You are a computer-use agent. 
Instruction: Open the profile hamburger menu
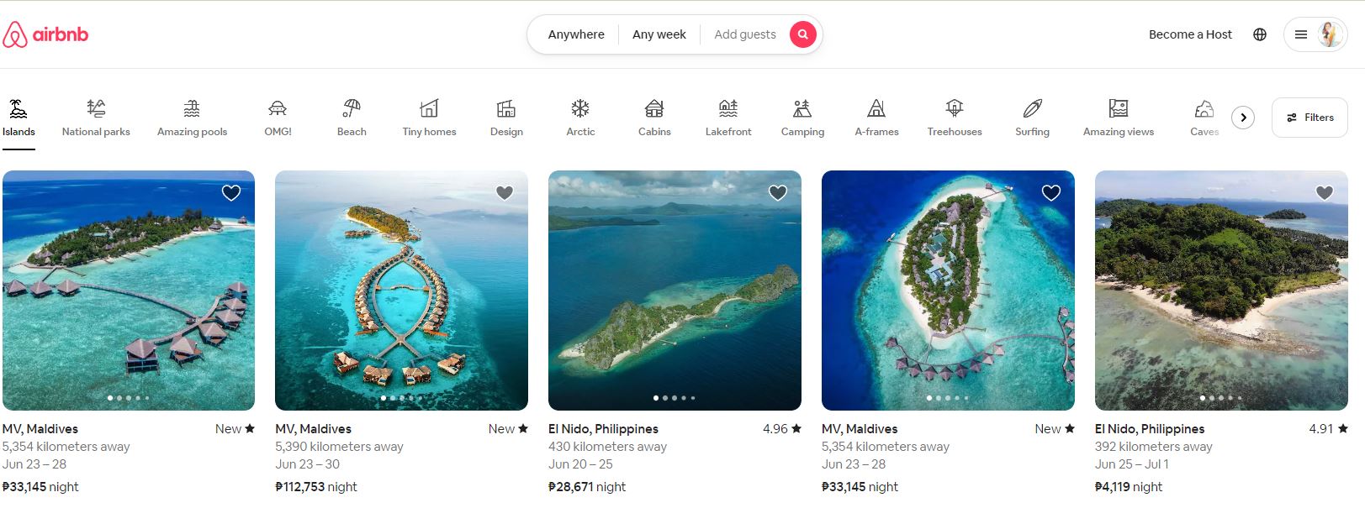click(1315, 34)
